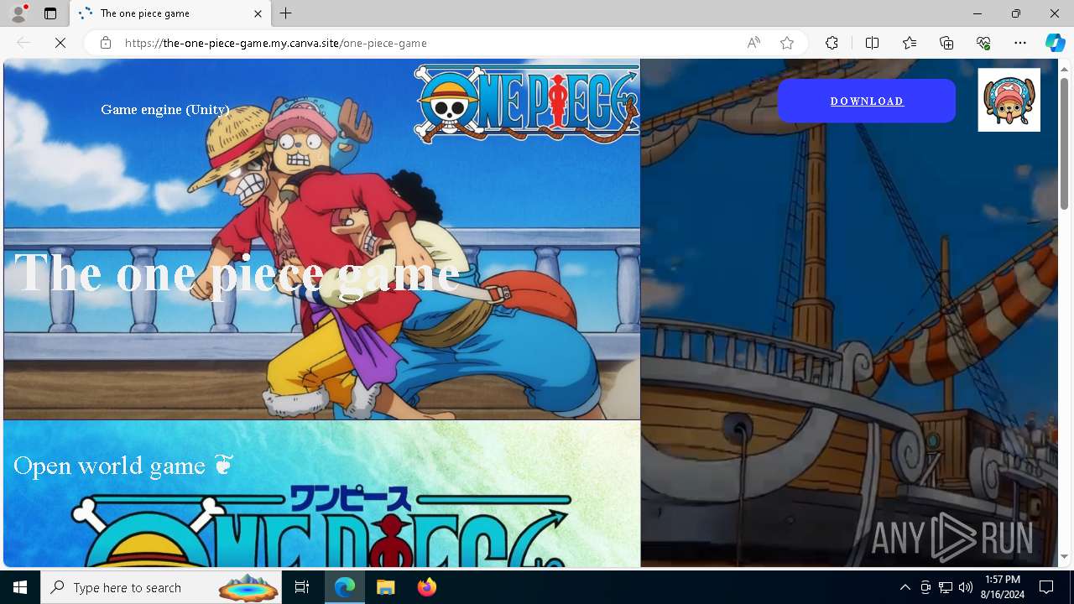Show hidden system tray icons
The height and width of the screenshot is (604, 1074).
(x=905, y=587)
